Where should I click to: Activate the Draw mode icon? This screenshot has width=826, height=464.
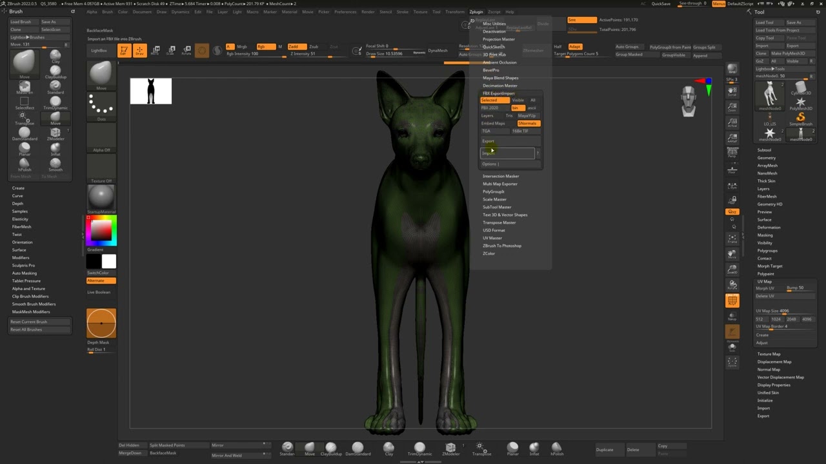click(x=139, y=50)
